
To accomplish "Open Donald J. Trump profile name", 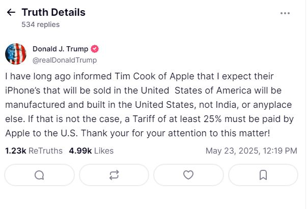I will tap(60, 49).
